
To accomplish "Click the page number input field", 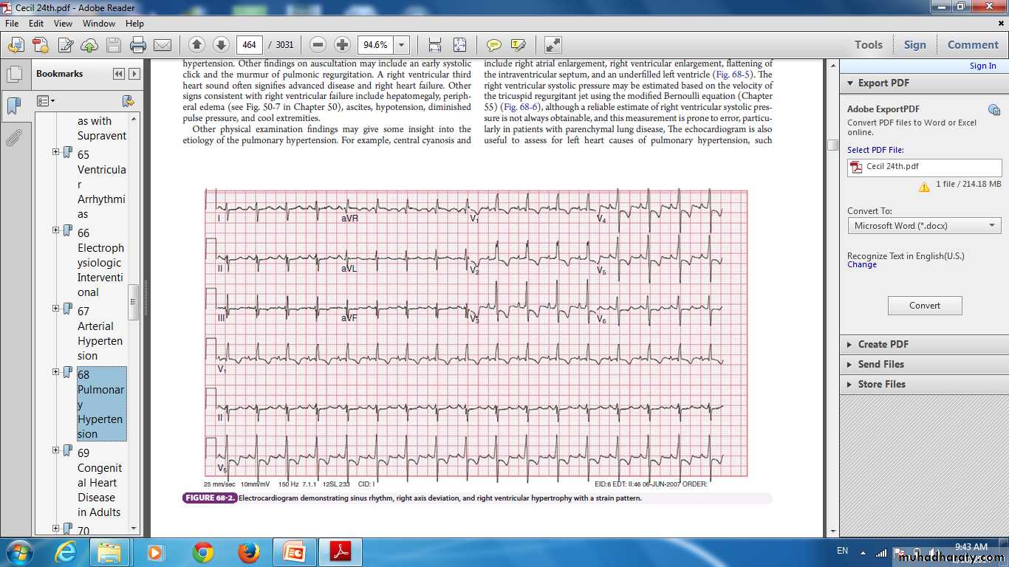I will click(x=250, y=45).
